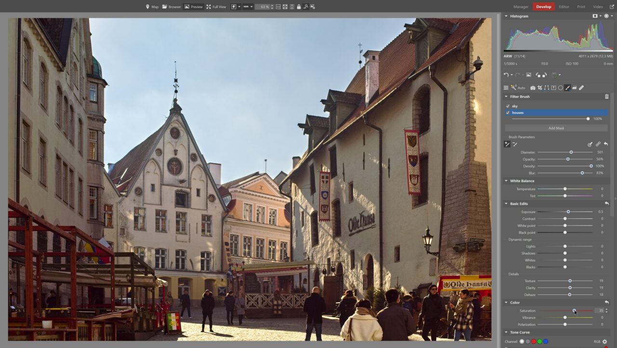
Task: Select the Crop tool
Action: pos(540,88)
